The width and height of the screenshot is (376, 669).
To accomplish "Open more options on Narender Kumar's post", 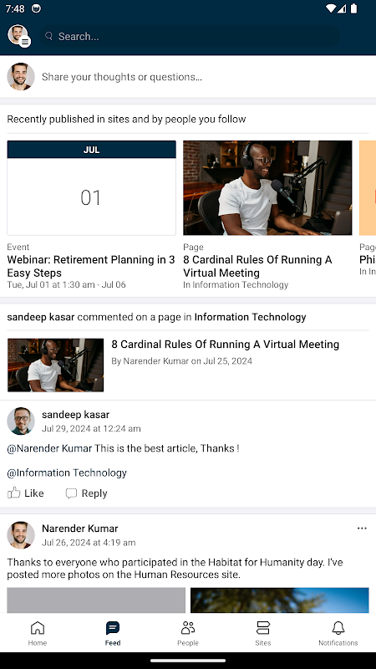I will [362, 529].
